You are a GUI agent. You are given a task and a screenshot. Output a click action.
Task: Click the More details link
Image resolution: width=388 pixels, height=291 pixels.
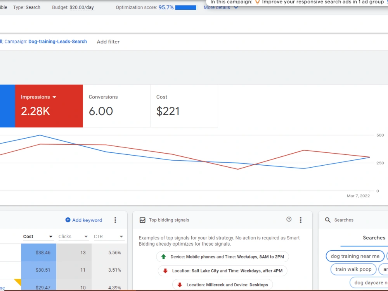point(217,7)
